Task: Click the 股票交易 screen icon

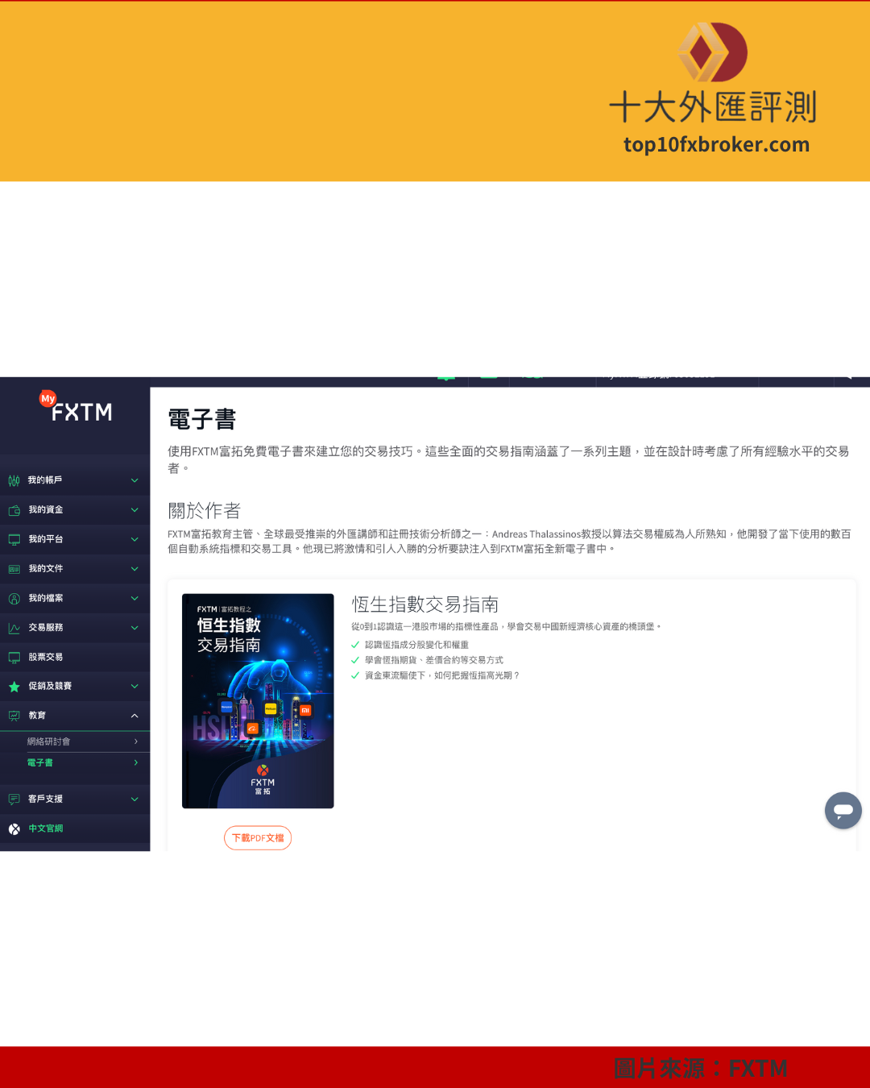Action: pos(14,658)
